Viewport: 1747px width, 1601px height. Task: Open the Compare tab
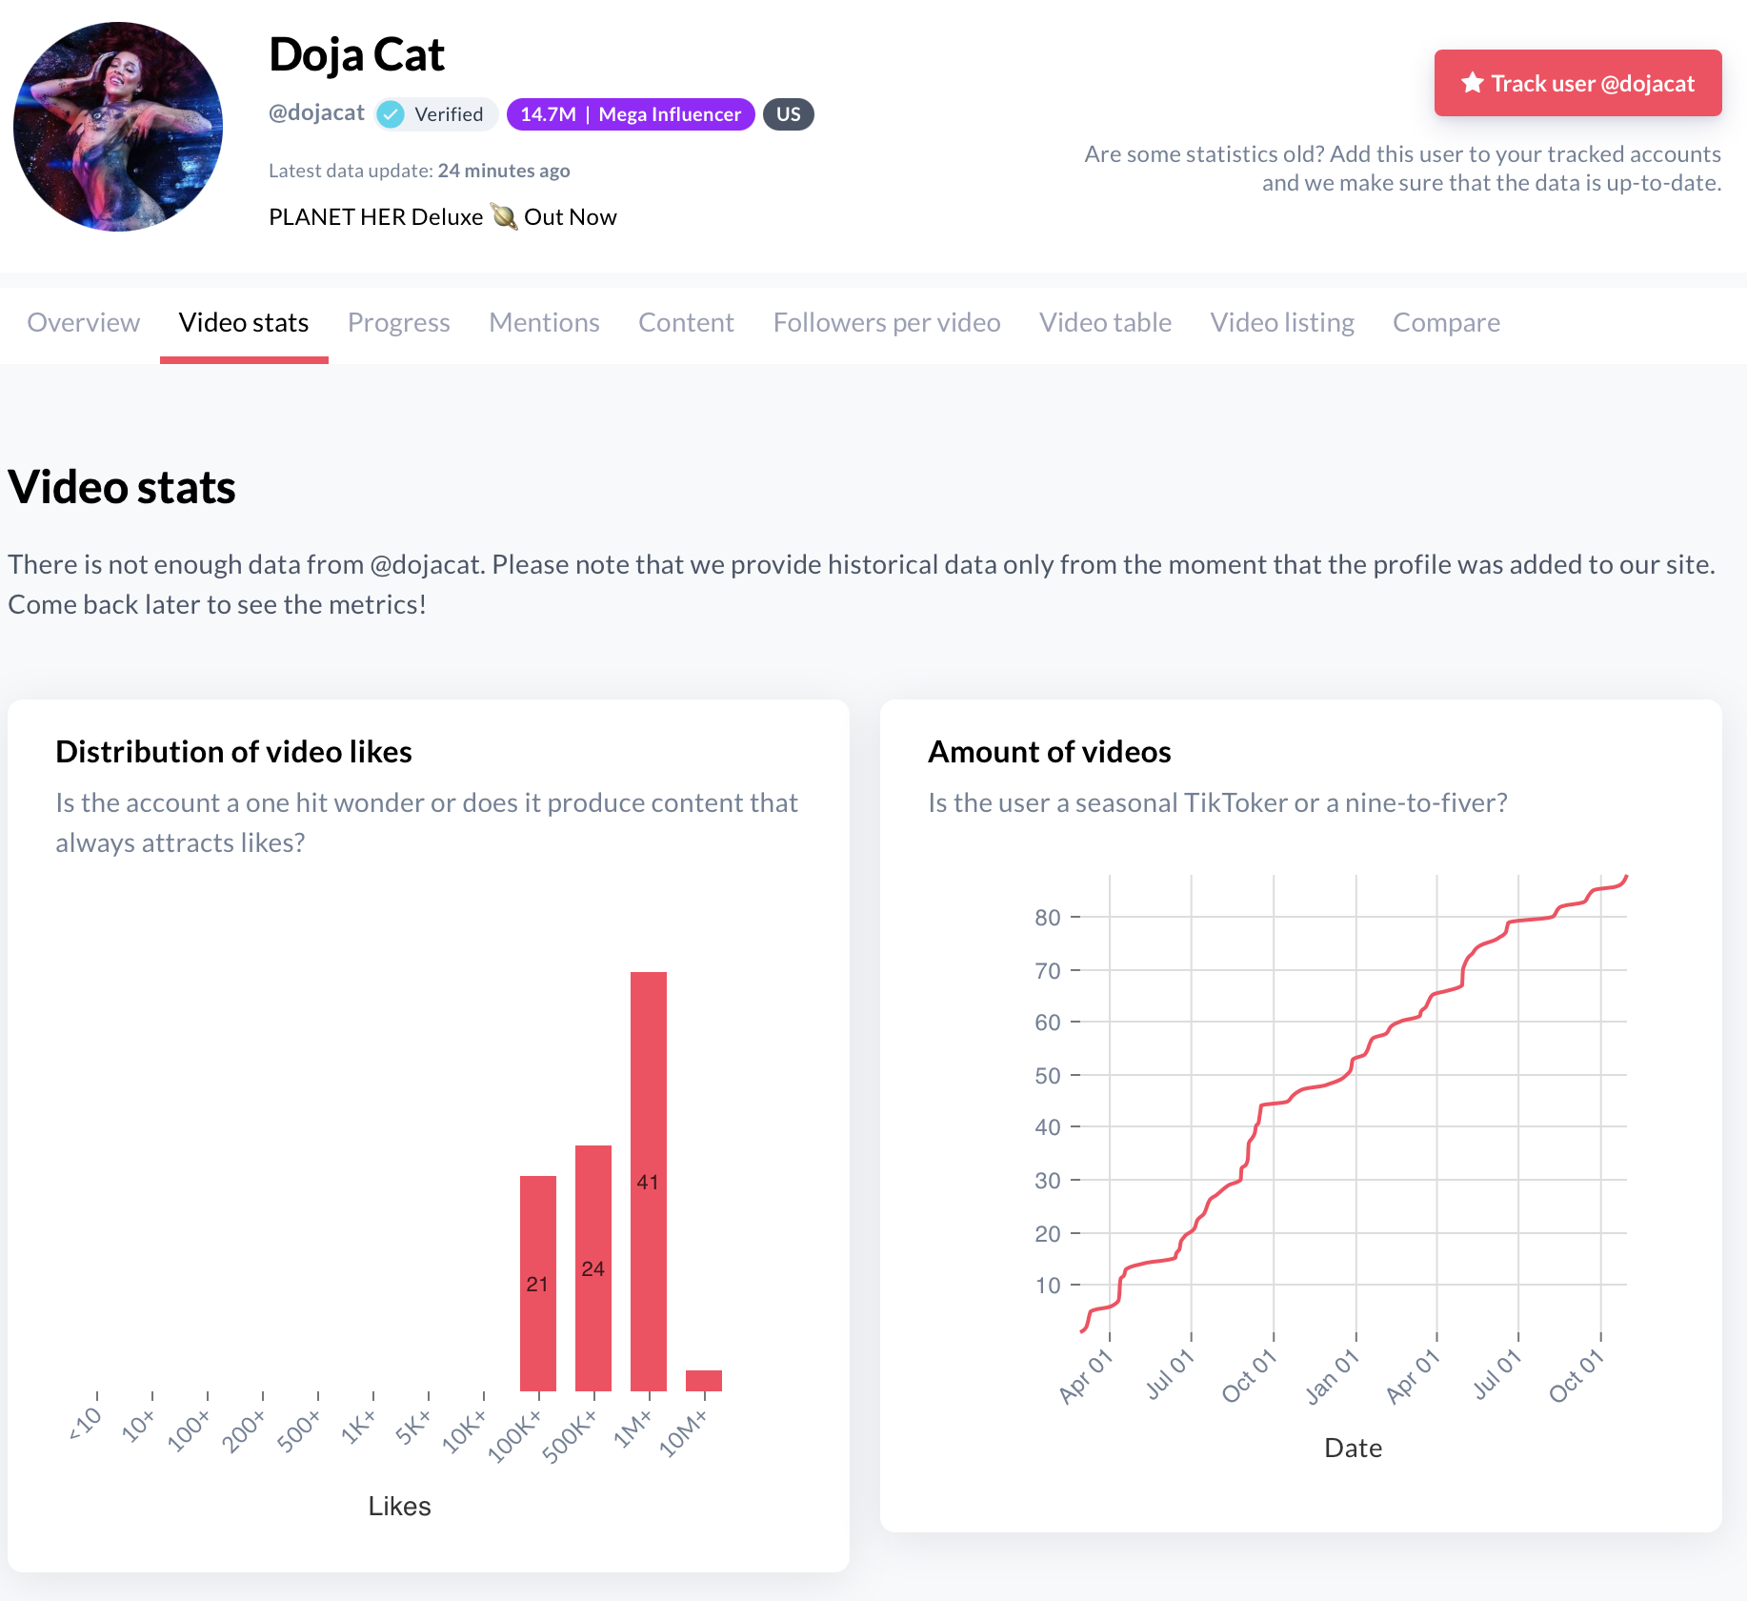tap(1445, 323)
